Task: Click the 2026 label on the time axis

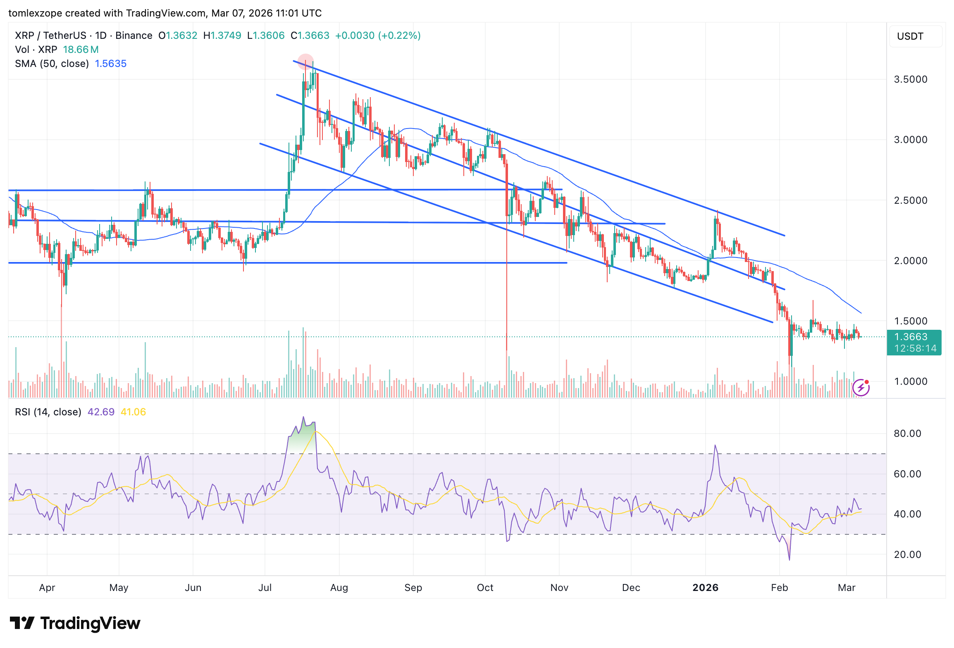Action: click(x=706, y=587)
